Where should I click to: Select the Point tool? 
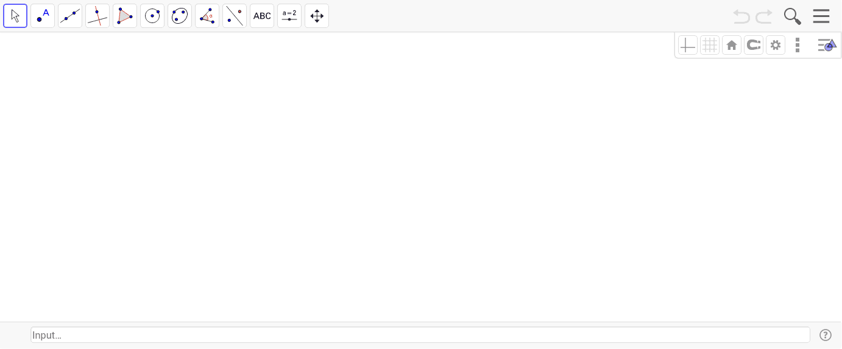tap(43, 16)
